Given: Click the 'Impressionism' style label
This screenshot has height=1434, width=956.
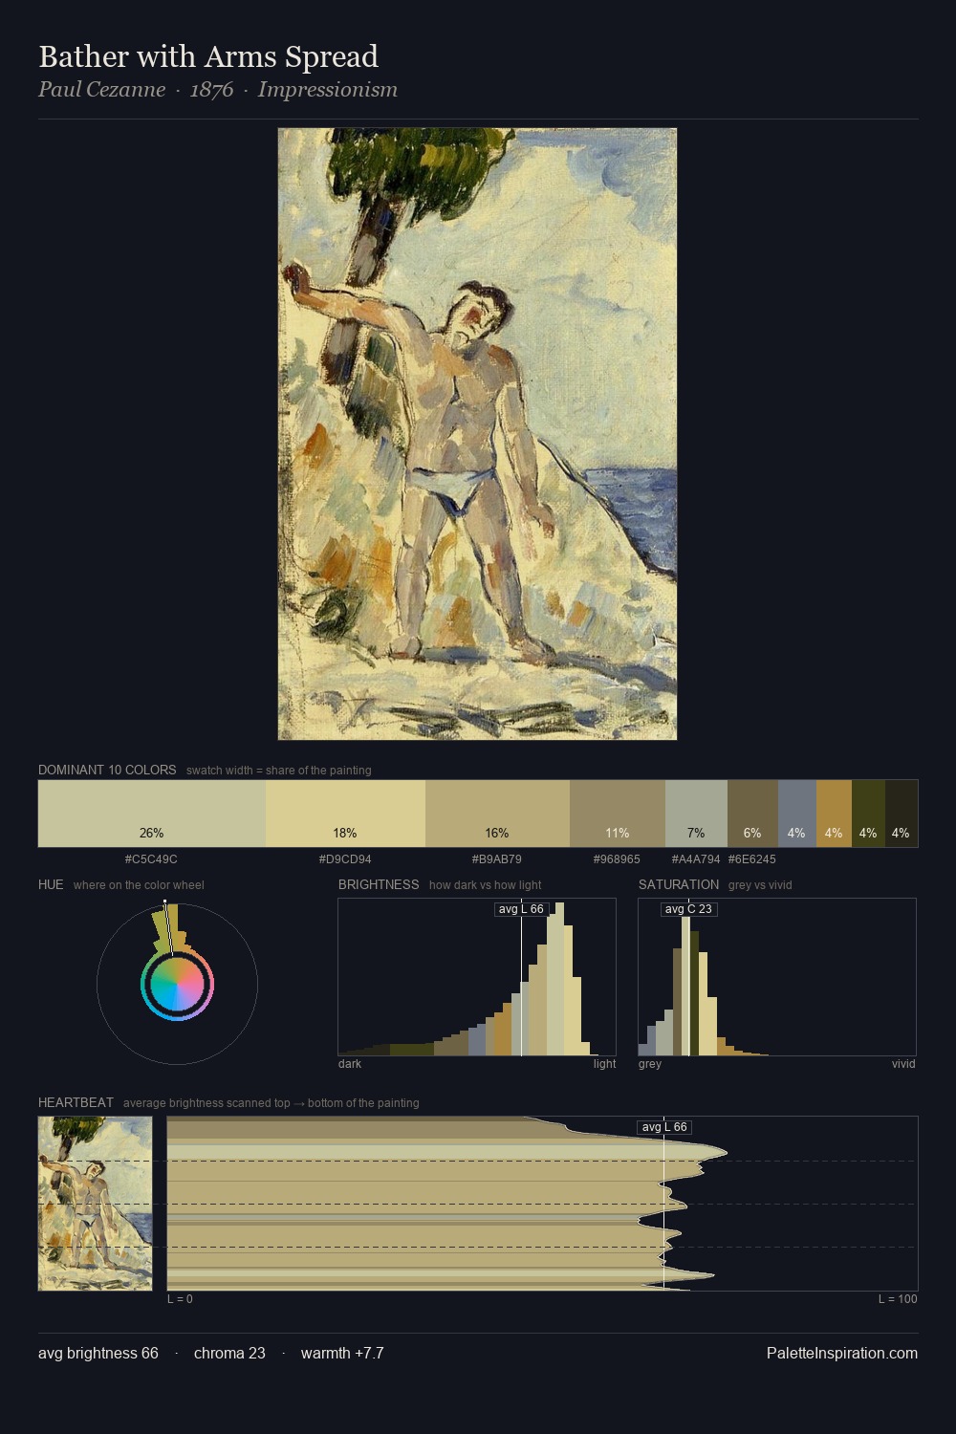Looking at the screenshot, I should click(327, 90).
